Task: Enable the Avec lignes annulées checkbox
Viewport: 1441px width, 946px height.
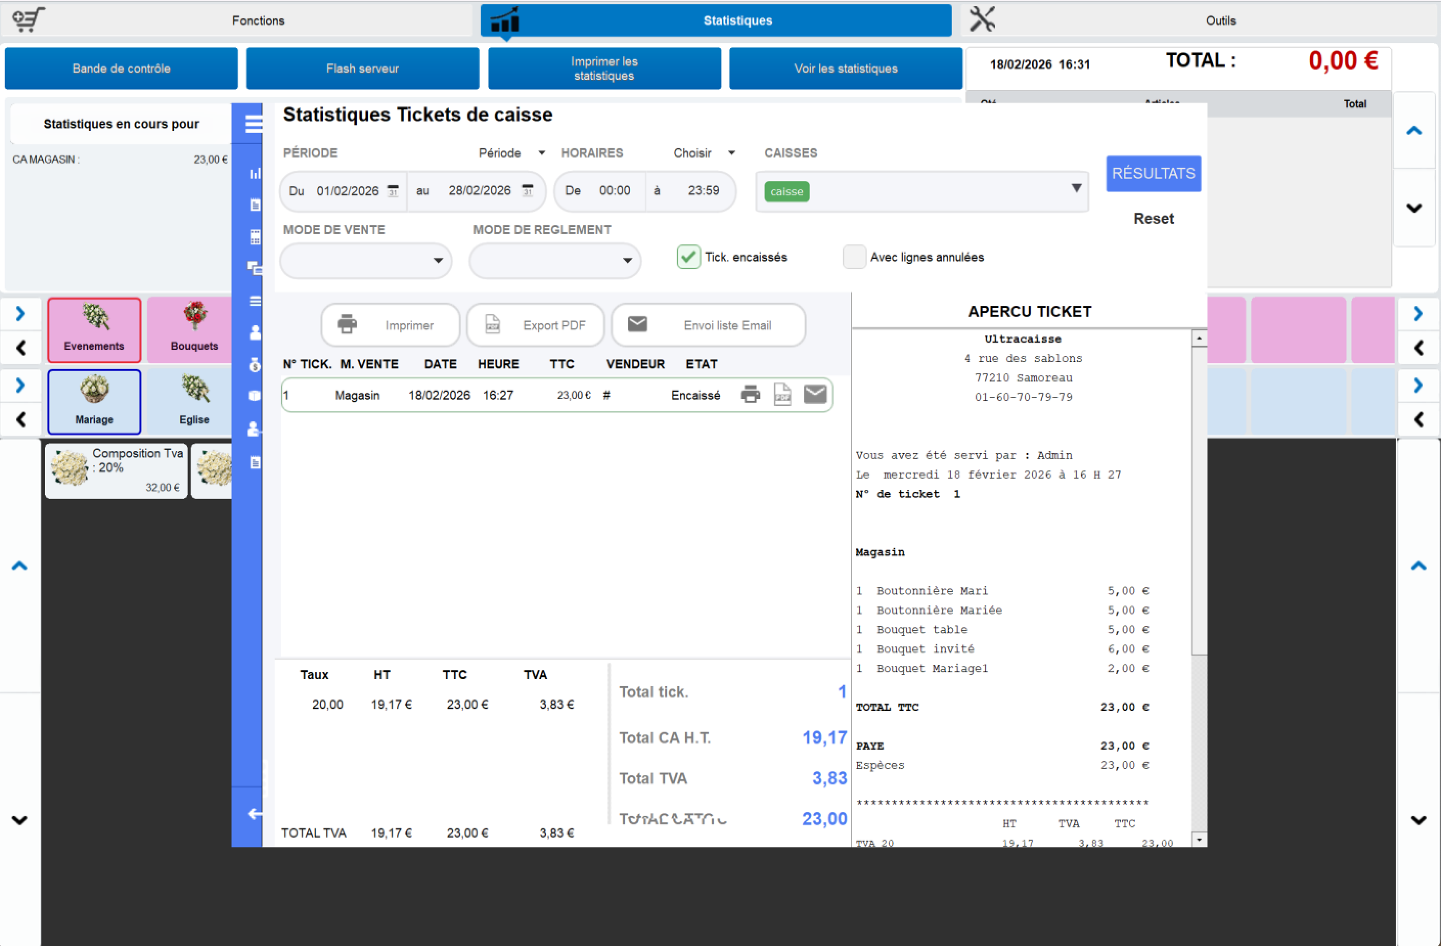Action: [x=854, y=257]
